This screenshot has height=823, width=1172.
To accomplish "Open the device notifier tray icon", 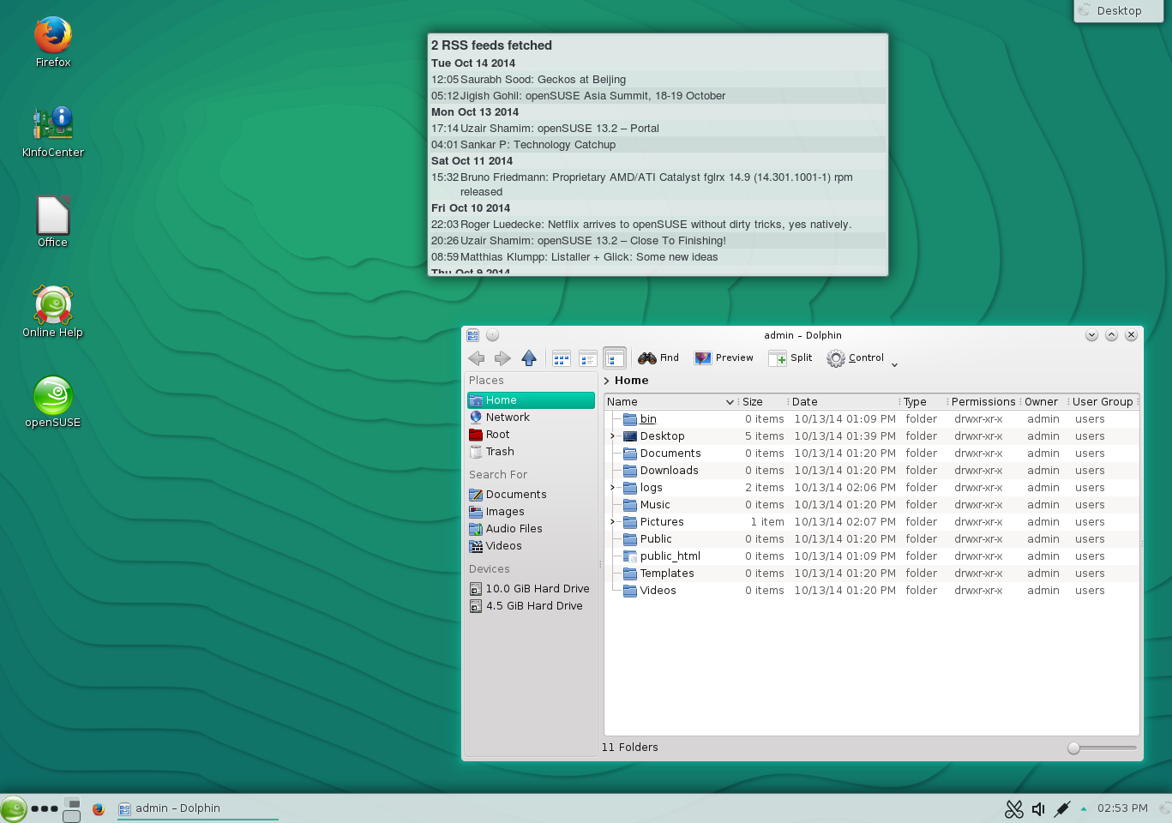I will 1062,808.
